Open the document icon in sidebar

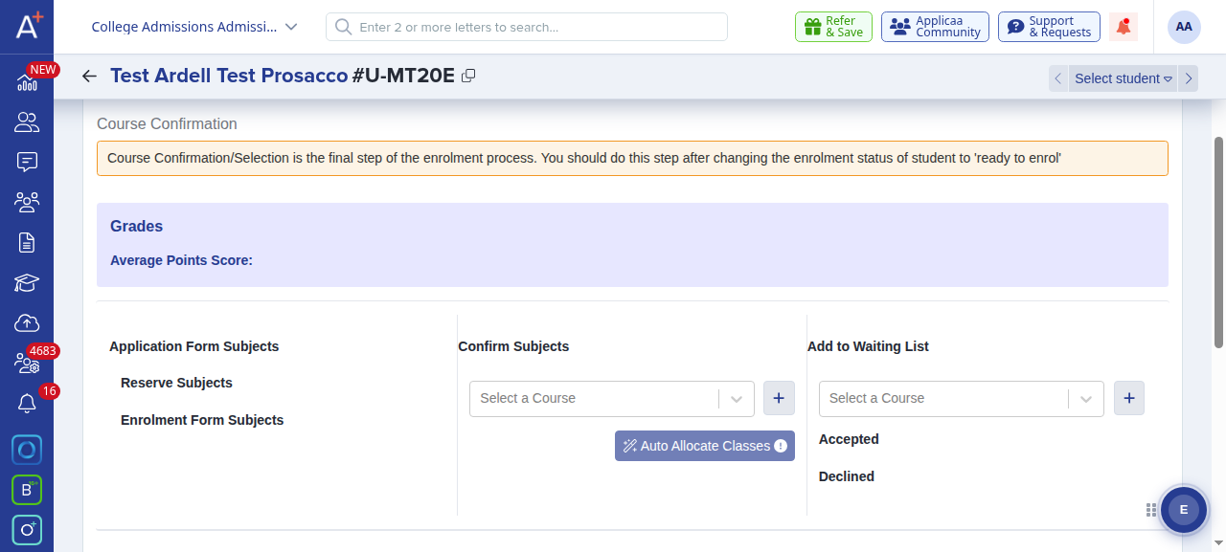pos(27,243)
